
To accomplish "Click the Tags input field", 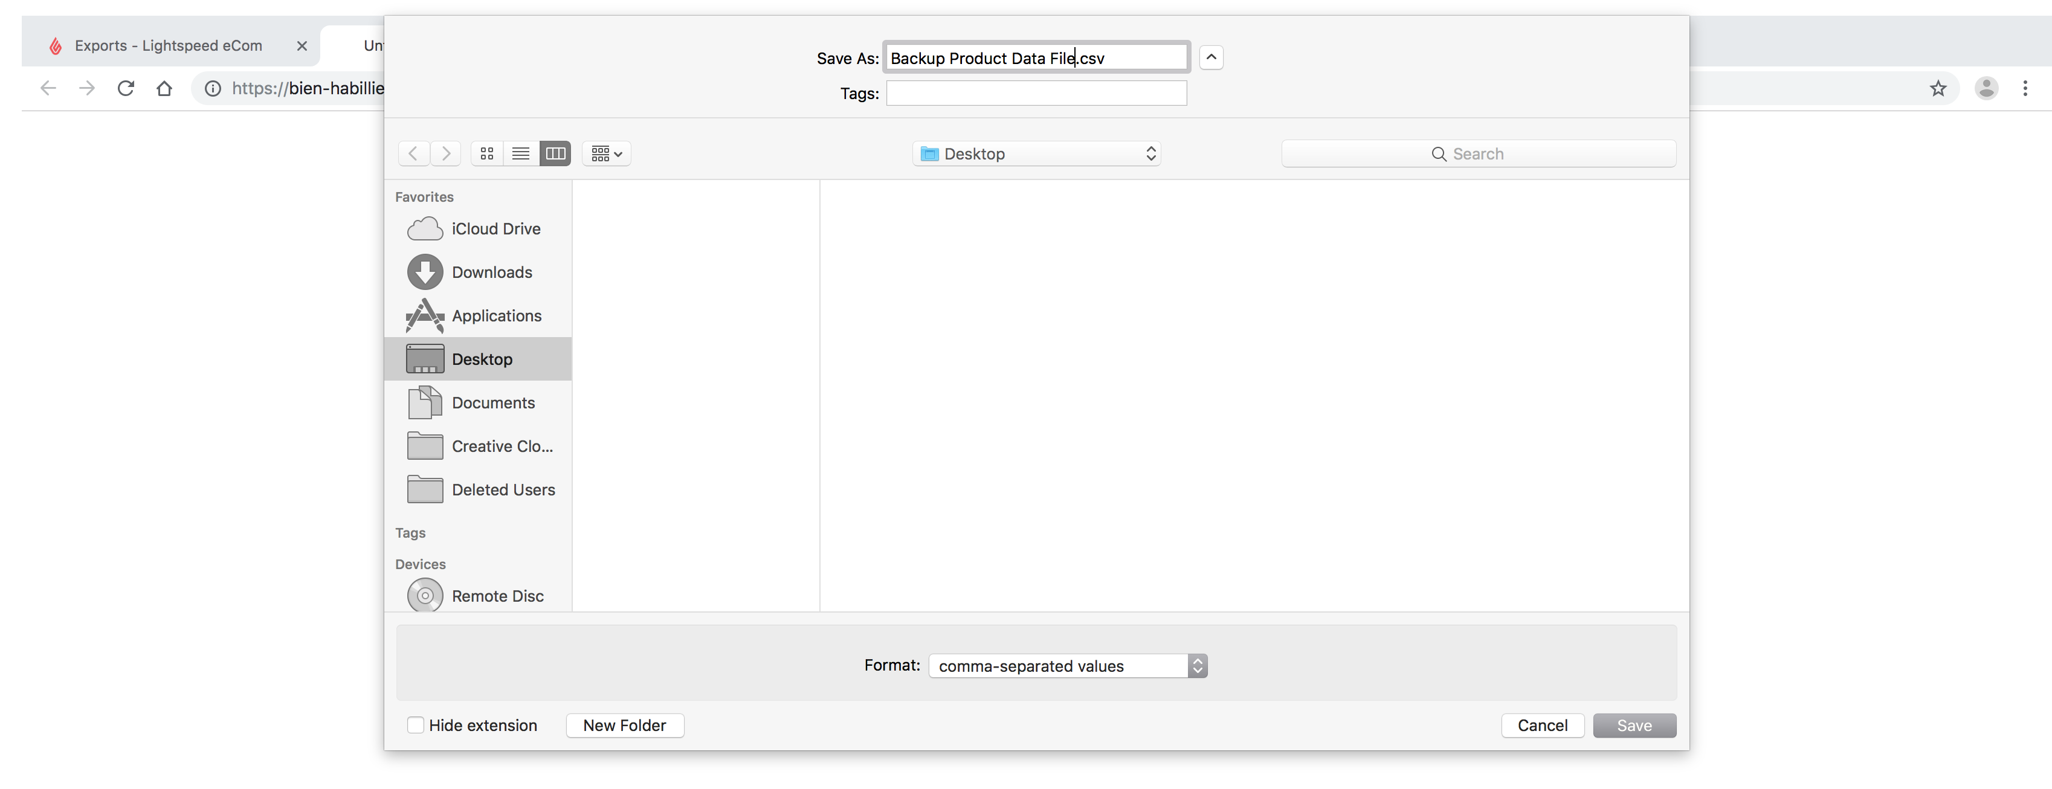I will tap(1036, 92).
